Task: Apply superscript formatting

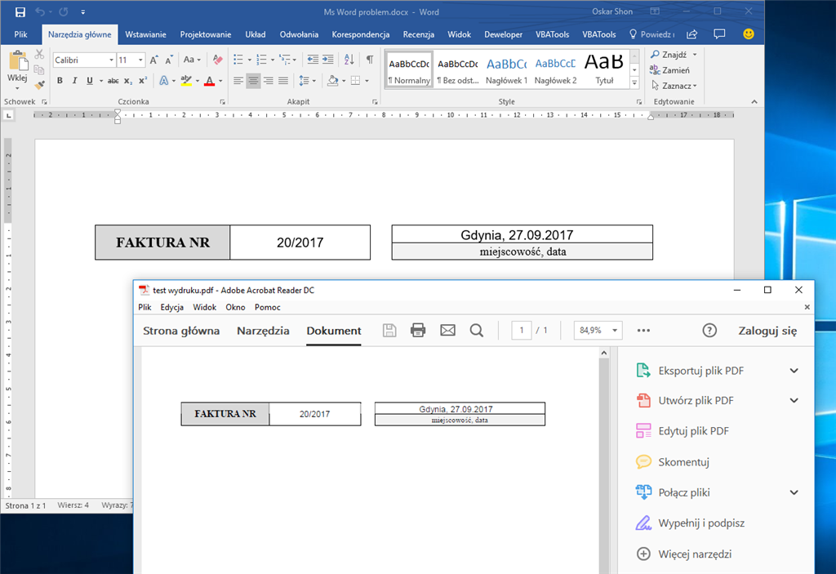Action: click(x=143, y=81)
